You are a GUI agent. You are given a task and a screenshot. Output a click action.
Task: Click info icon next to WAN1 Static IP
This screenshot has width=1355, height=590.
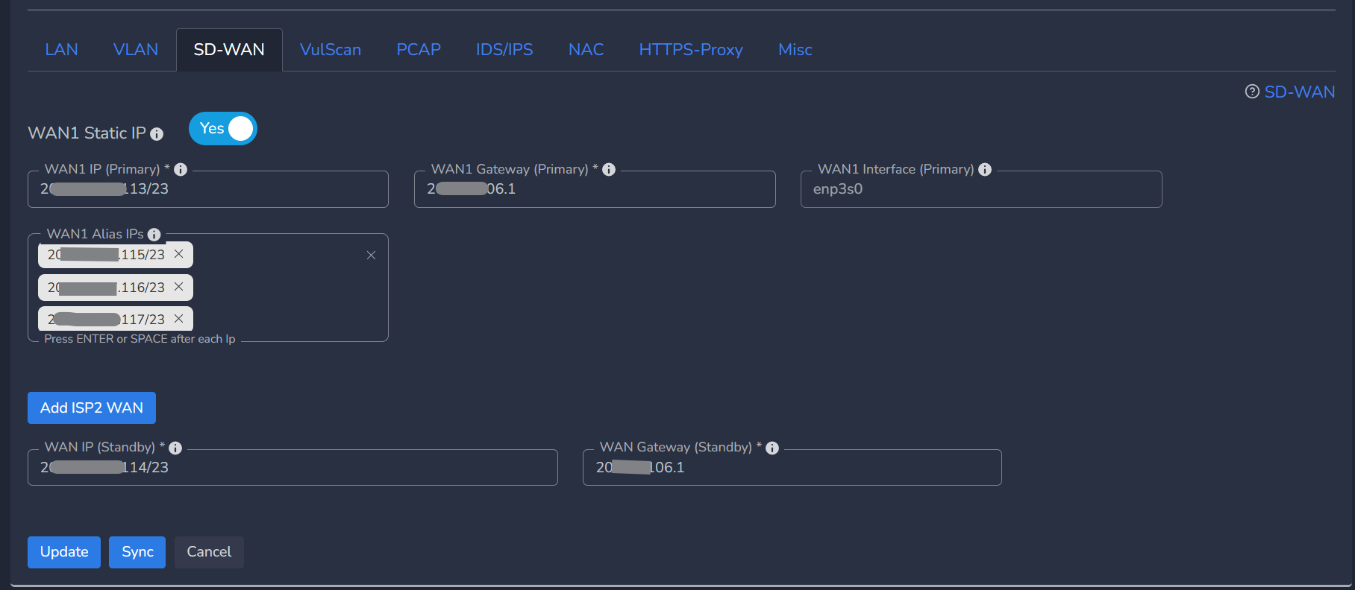click(157, 134)
